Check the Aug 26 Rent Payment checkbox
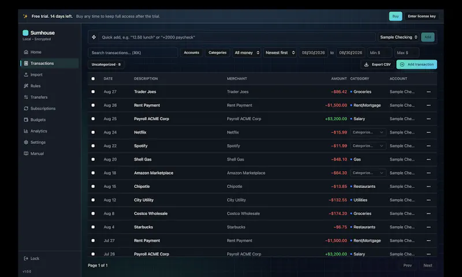The image size is (462, 277). click(93, 105)
